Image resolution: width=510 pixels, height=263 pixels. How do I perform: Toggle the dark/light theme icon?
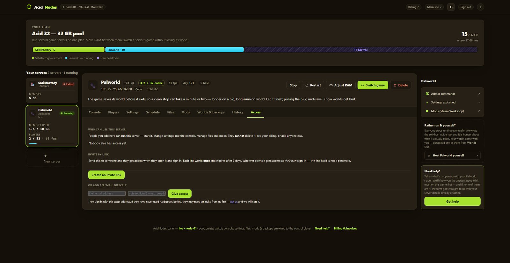[x=451, y=7]
